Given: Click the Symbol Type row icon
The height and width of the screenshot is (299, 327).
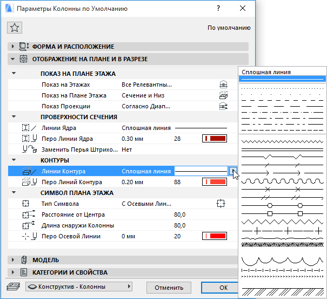Looking at the screenshot, I should [25, 204].
